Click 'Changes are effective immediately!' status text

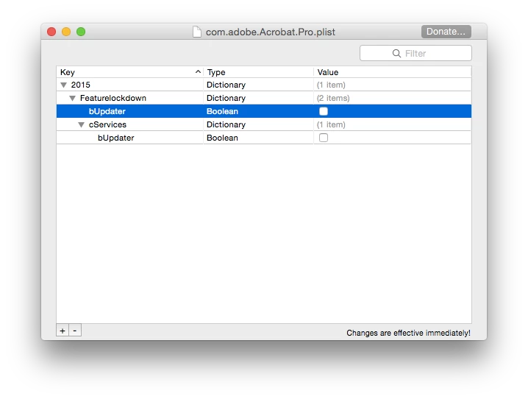tap(408, 333)
